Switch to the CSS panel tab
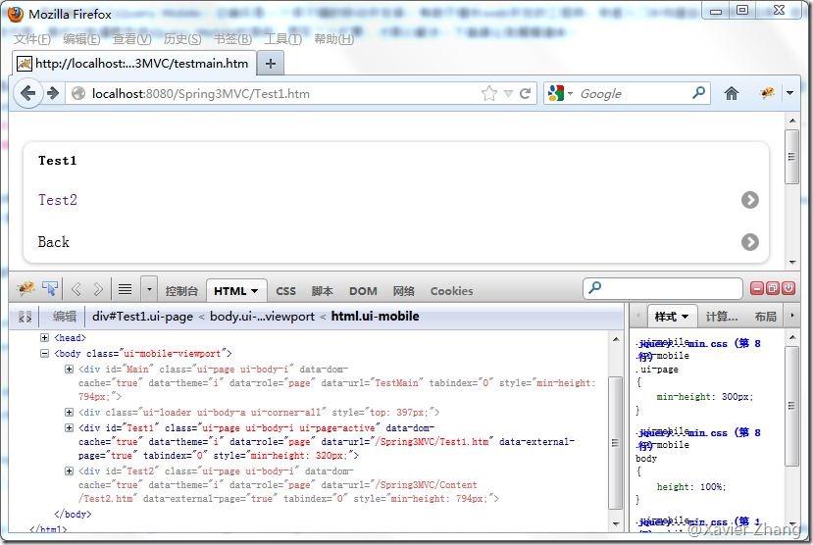 (x=285, y=291)
